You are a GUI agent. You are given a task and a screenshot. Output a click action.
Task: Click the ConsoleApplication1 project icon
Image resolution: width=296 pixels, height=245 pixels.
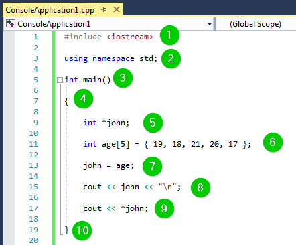tap(11, 23)
